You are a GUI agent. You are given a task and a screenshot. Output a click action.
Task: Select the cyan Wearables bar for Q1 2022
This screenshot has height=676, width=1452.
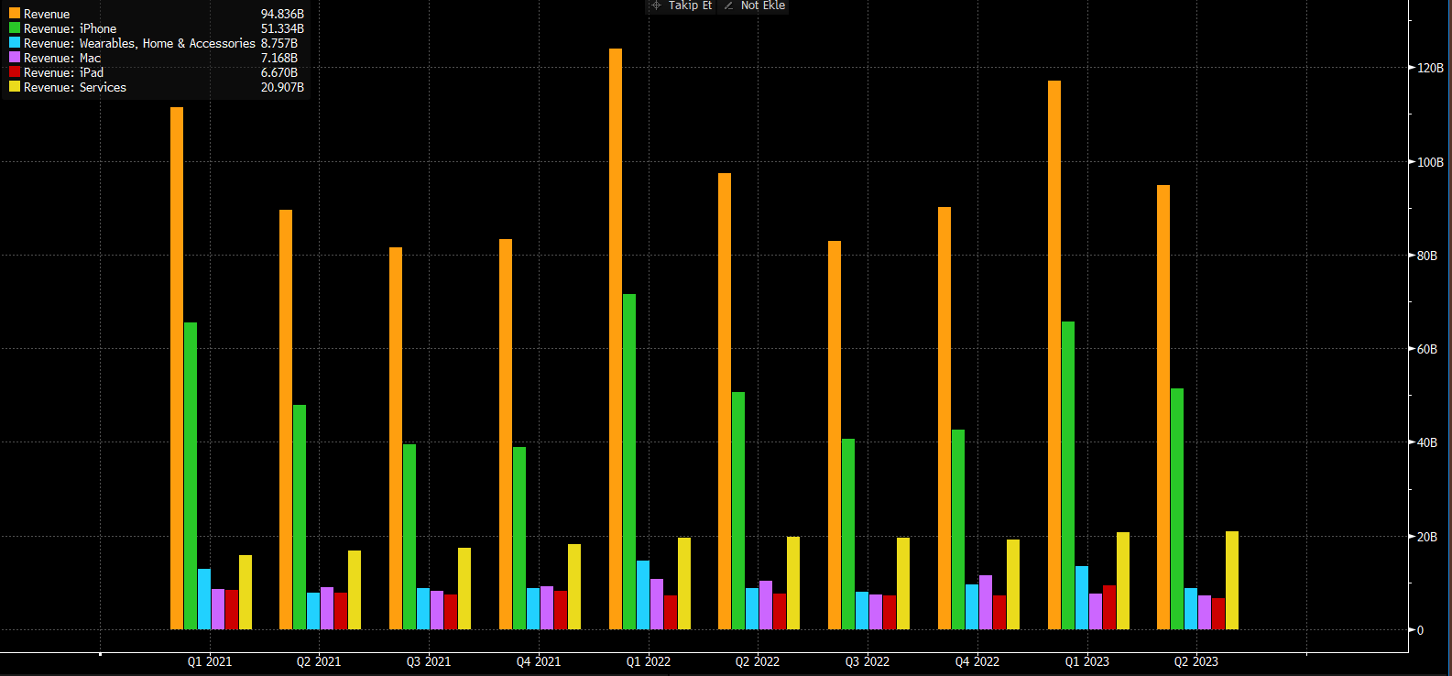click(643, 594)
